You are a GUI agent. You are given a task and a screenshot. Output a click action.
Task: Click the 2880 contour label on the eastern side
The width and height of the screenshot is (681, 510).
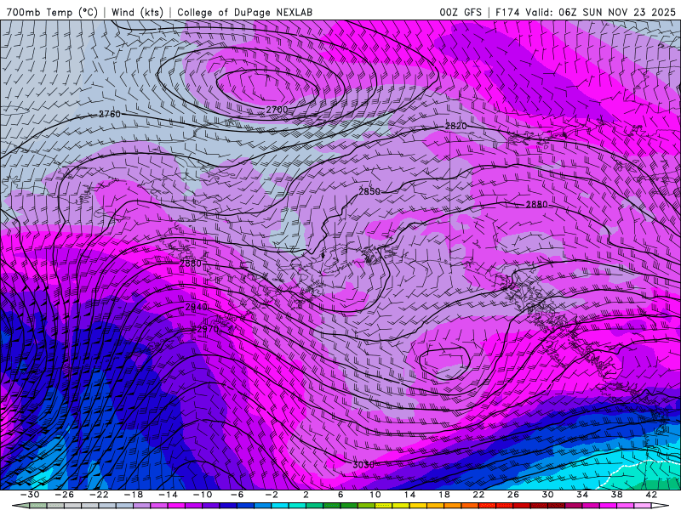click(x=537, y=204)
